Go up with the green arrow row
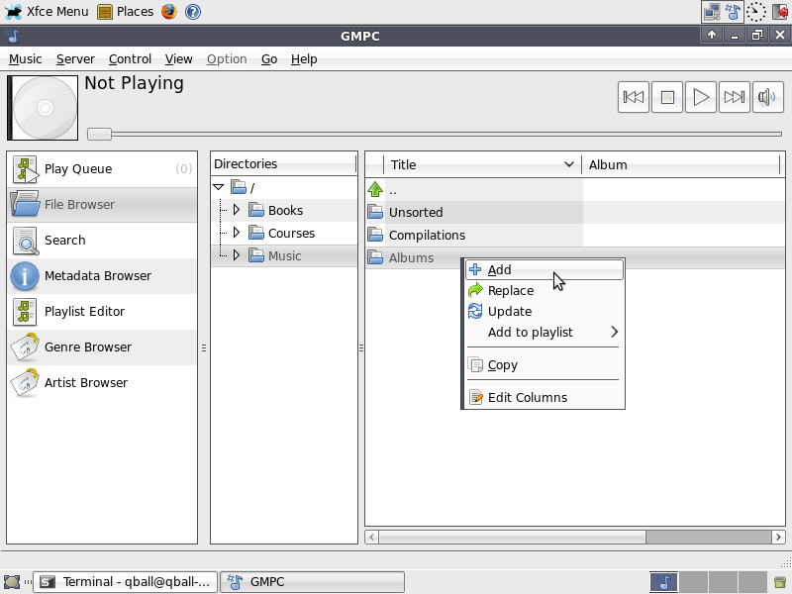 (x=575, y=190)
